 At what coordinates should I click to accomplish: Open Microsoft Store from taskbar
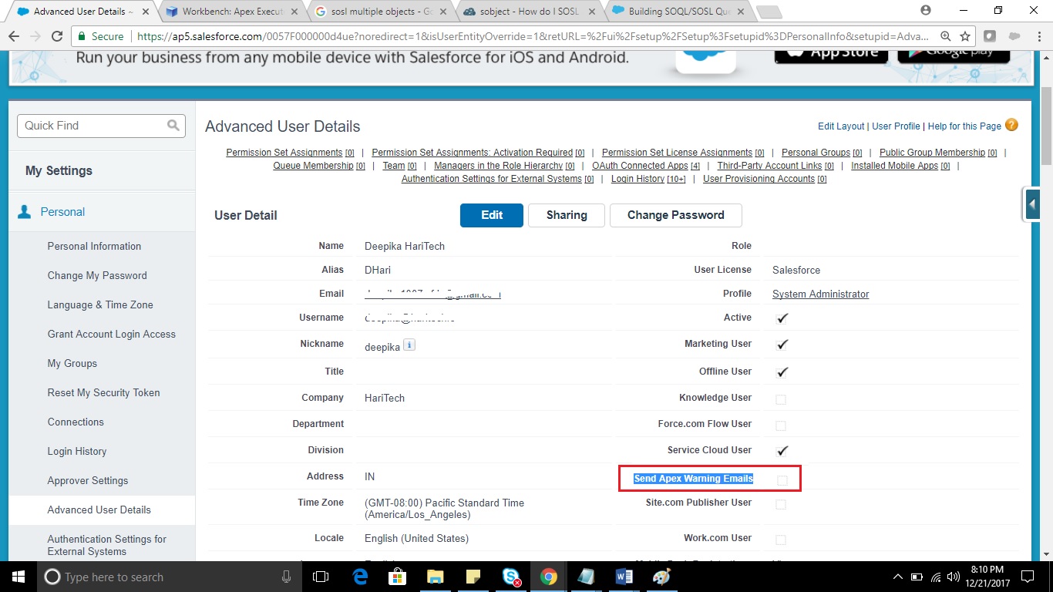point(398,576)
